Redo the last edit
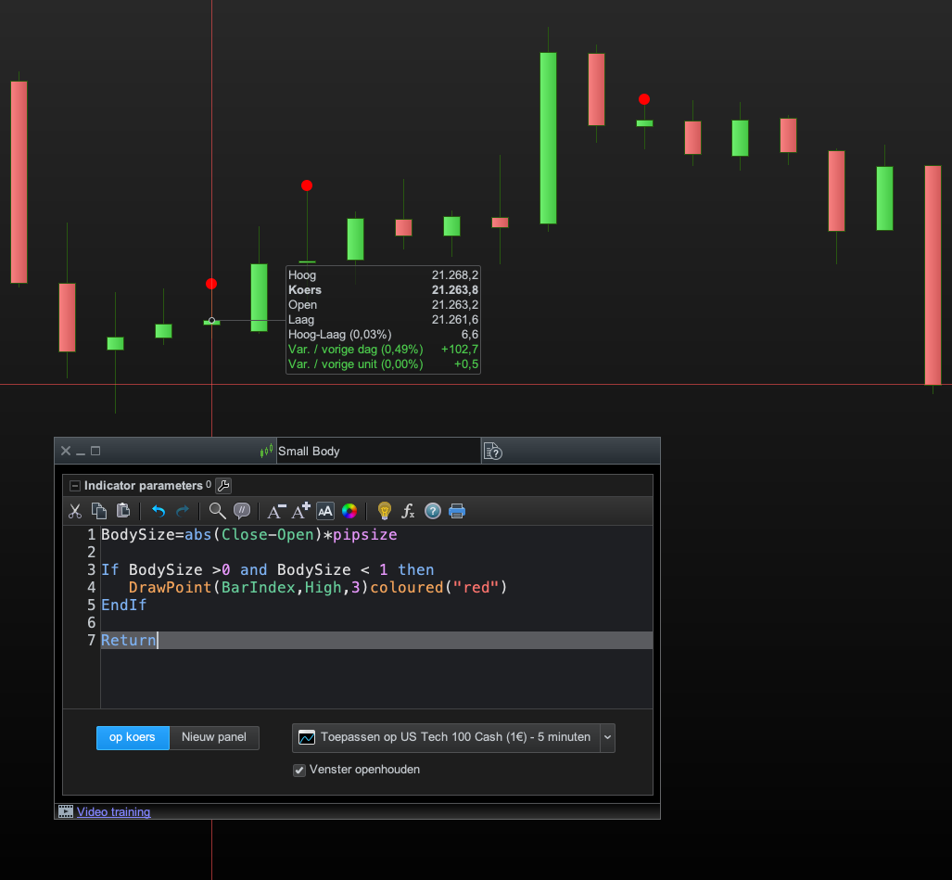This screenshot has height=880, width=952. coord(182,511)
